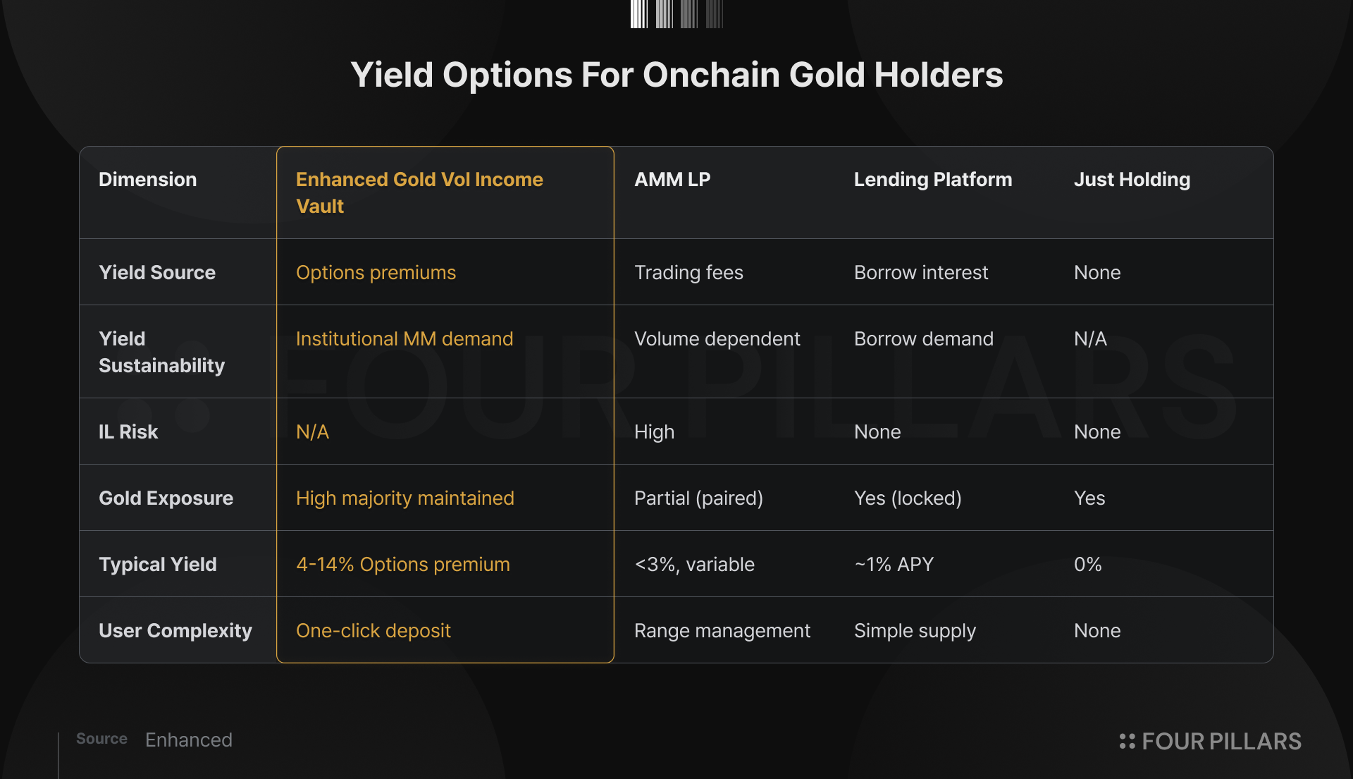Select the One-click deposit cell
The width and height of the screenshot is (1353, 779).
click(x=373, y=630)
